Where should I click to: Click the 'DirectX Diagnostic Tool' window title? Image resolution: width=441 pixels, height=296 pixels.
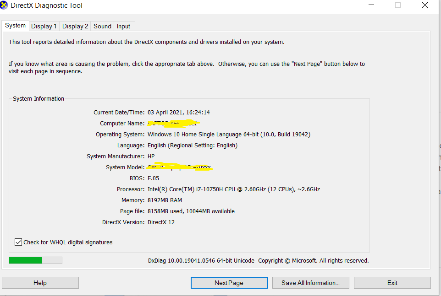click(x=46, y=5)
